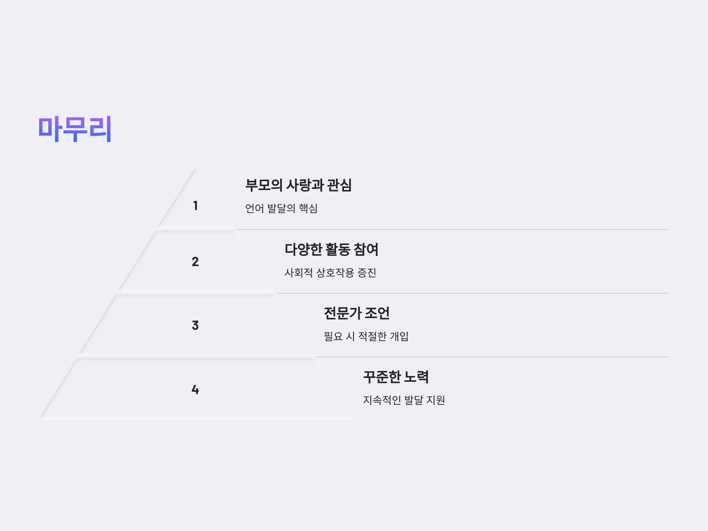
Task: Click the word 노력 in the last heading
Action: (416, 377)
